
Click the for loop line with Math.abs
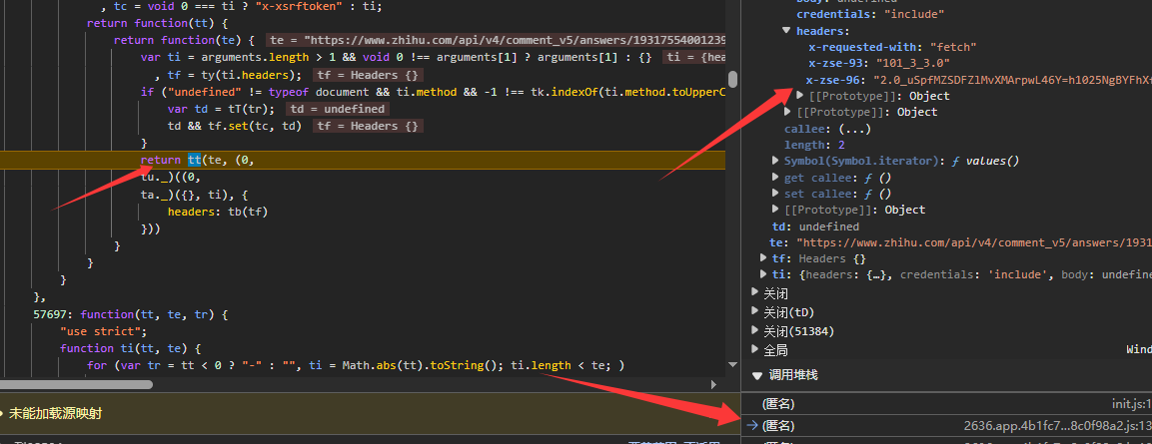pos(355,365)
